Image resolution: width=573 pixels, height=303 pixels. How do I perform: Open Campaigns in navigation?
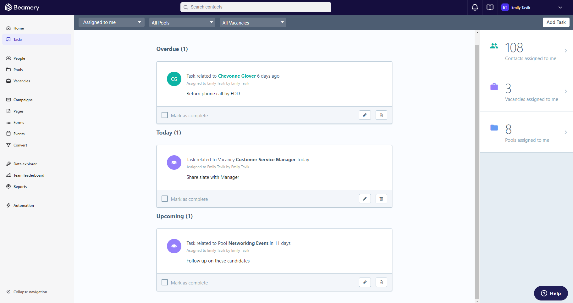click(x=37, y=100)
